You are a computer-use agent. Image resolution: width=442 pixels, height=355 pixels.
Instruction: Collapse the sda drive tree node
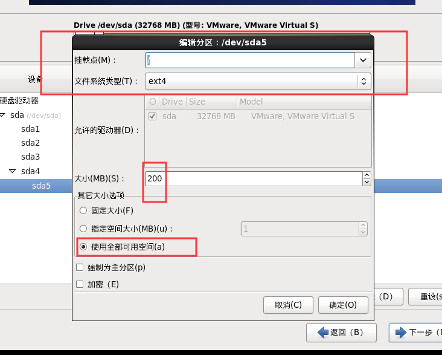tap(2, 115)
